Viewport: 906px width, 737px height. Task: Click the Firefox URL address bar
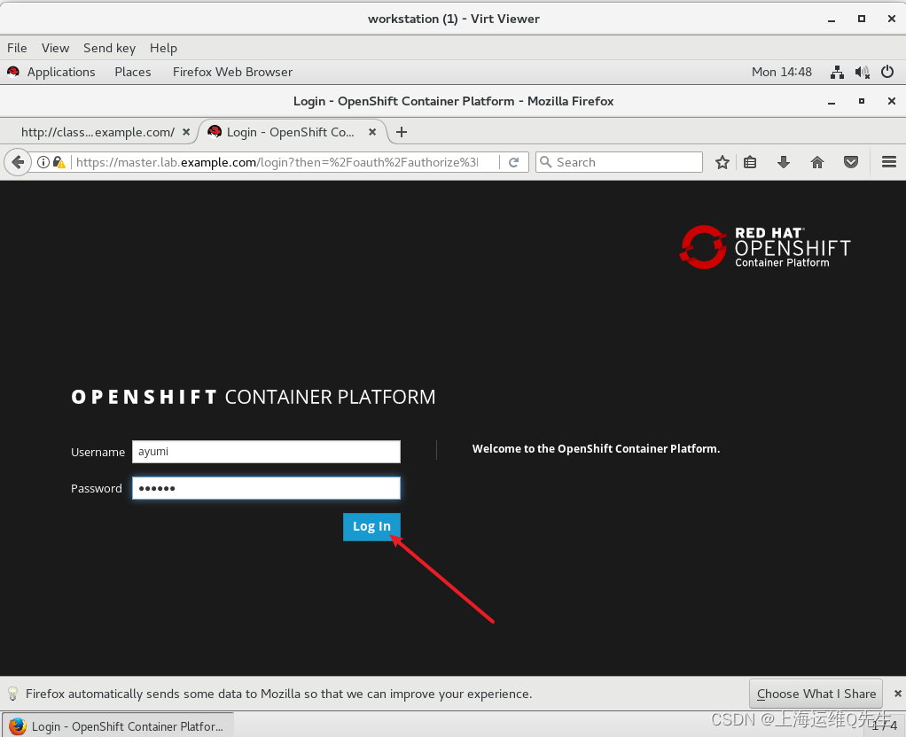[277, 162]
